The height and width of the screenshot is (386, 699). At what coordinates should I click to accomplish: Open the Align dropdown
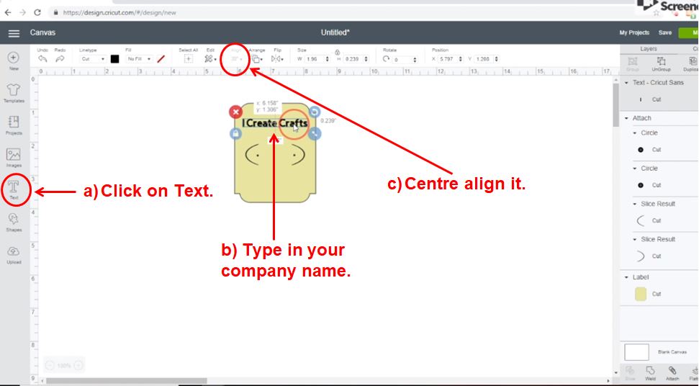(x=236, y=59)
